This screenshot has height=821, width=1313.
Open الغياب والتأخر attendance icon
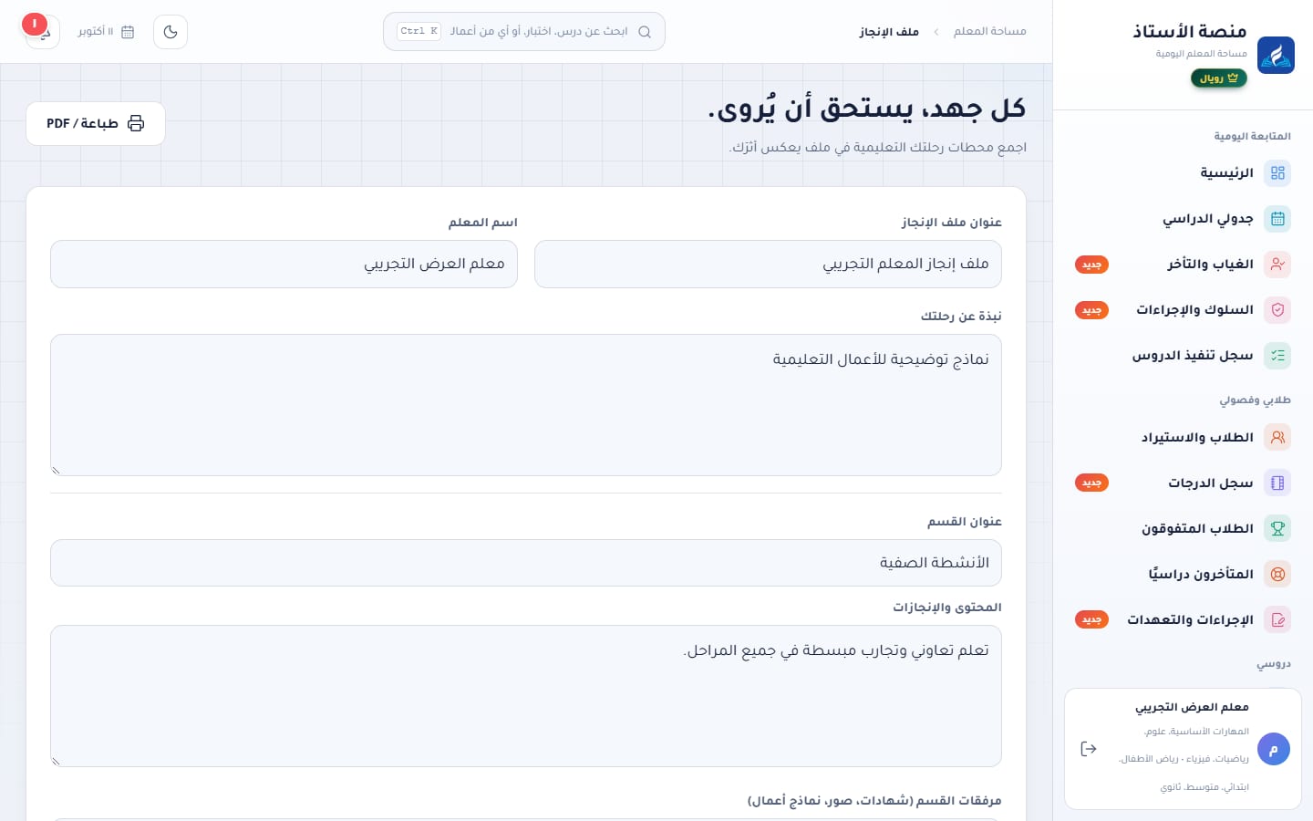(x=1277, y=265)
